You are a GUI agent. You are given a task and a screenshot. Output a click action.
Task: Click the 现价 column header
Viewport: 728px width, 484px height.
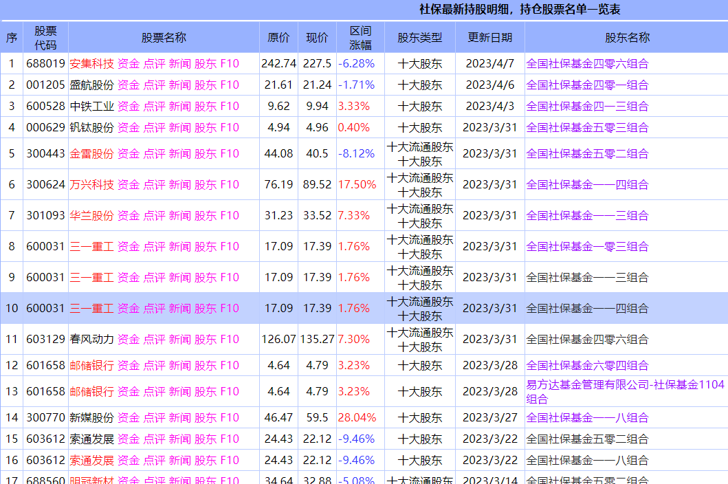[317, 38]
